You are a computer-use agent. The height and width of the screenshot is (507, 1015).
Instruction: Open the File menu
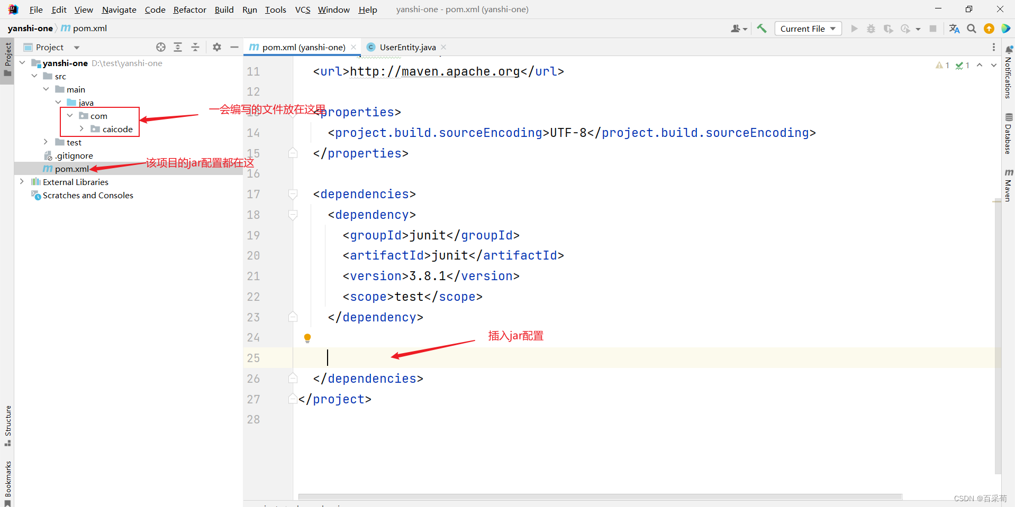[36, 10]
